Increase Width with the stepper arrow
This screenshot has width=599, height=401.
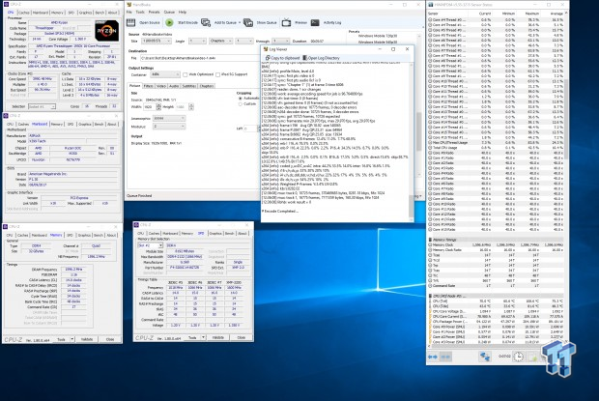coord(158,105)
